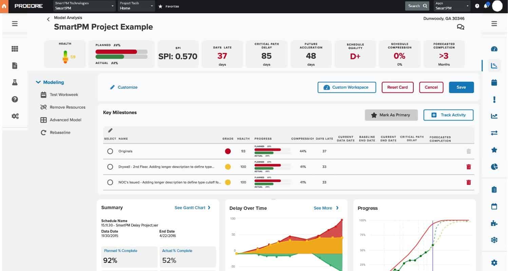
Task: Open the pie chart report icon
Action: click(x=494, y=167)
